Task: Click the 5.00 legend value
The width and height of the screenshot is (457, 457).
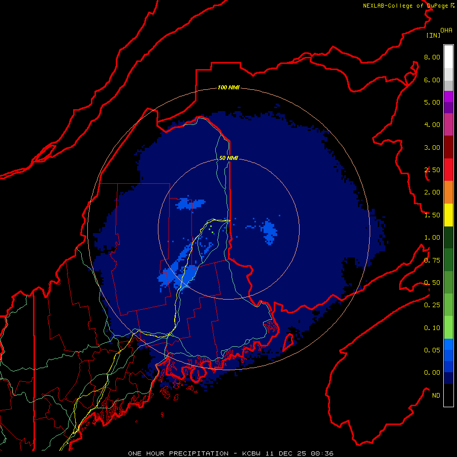Action: pyautogui.click(x=432, y=102)
